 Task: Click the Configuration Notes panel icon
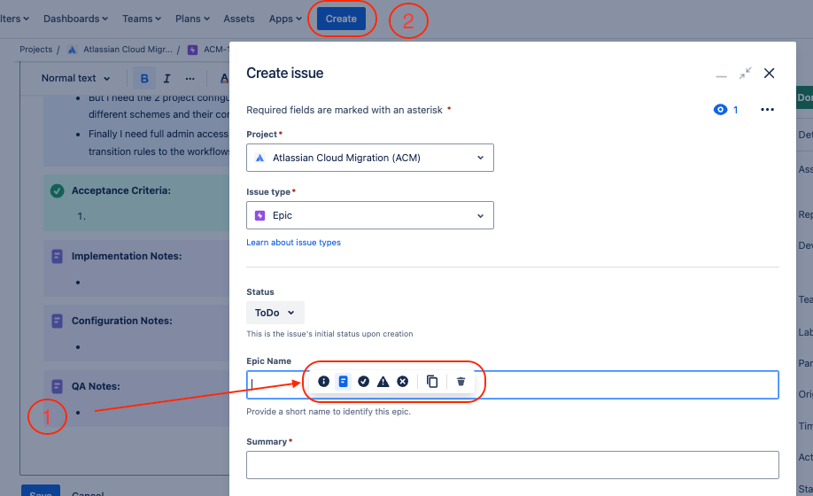pos(58,321)
